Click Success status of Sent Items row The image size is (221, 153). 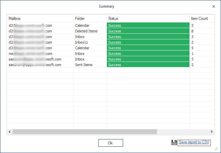148,65
